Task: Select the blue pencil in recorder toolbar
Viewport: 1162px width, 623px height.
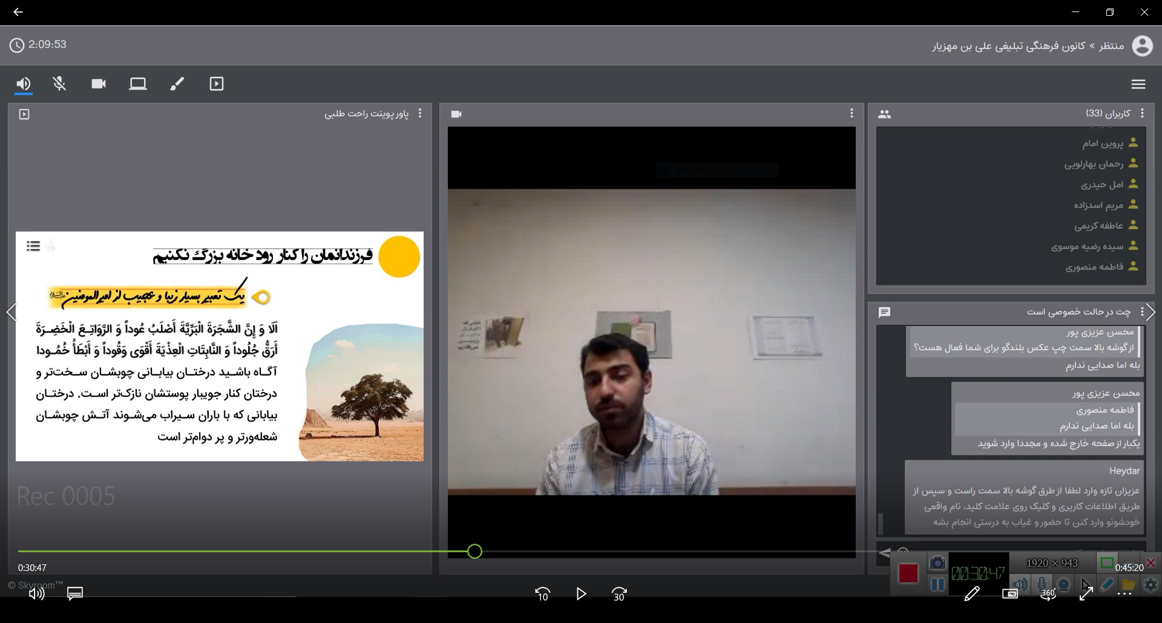Action: coord(1107,585)
